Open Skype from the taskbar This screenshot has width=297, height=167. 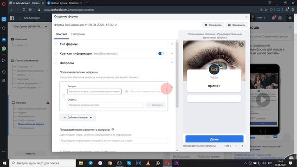(129, 163)
